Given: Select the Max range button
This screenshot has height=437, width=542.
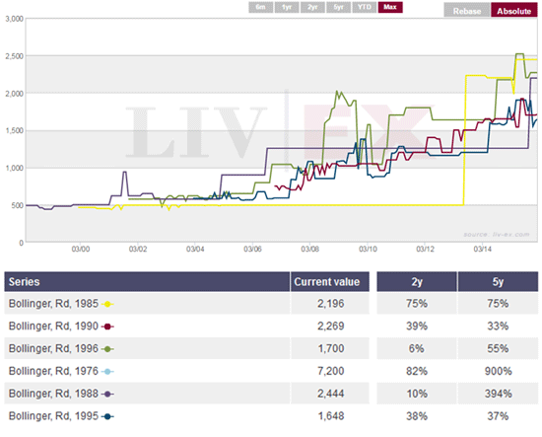Looking at the screenshot, I should click(x=390, y=7).
